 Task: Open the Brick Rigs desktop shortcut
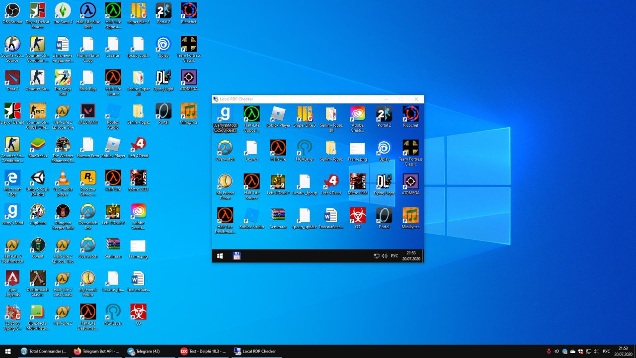(x=88, y=81)
